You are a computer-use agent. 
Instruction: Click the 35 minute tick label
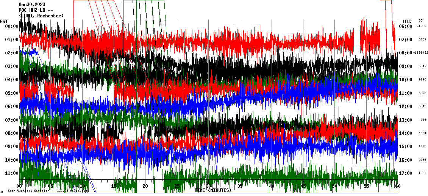click(240, 186)
